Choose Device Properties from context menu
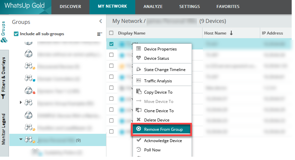Image resolution: width=295 pixels, height=160 pixels. [162, 49]
